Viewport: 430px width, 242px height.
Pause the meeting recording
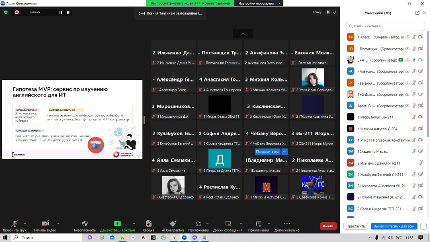[61, 12]
